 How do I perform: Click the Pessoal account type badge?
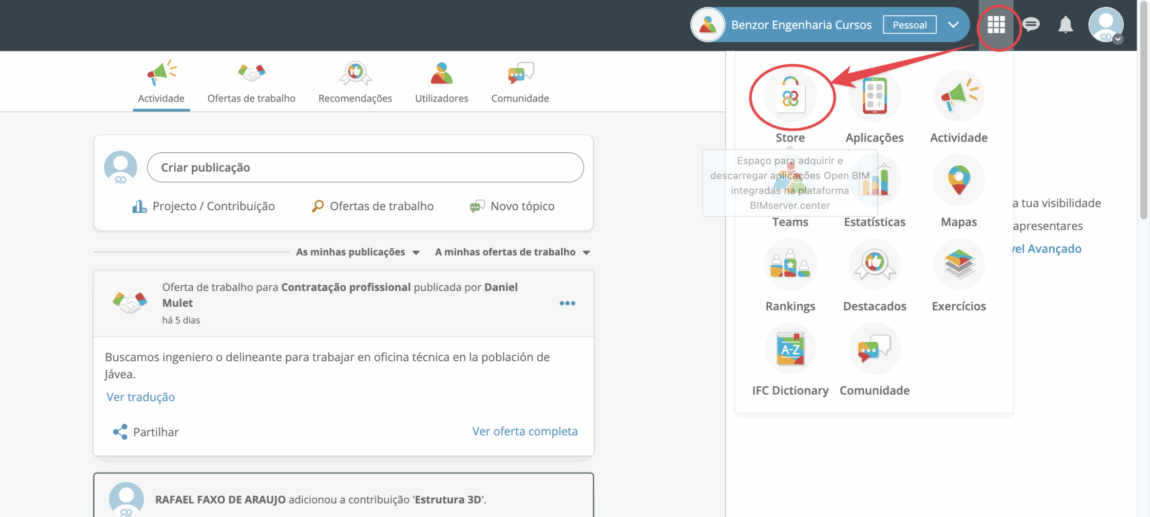pyautogui.click(x=909, y=25)
